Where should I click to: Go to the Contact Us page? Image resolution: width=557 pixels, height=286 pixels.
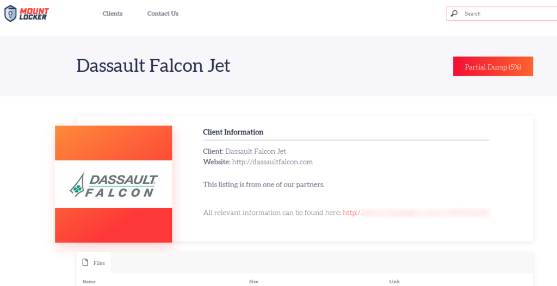click(x=163, y=14)
